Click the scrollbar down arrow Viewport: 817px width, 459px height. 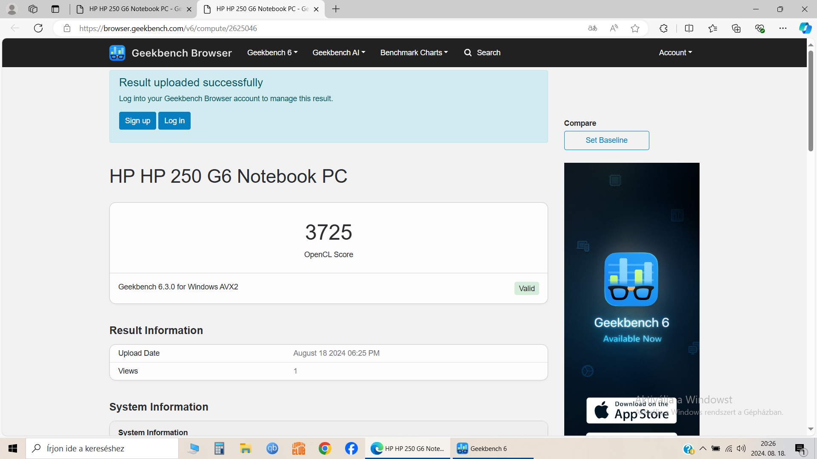pyautogui.click(x=811, y=429)
